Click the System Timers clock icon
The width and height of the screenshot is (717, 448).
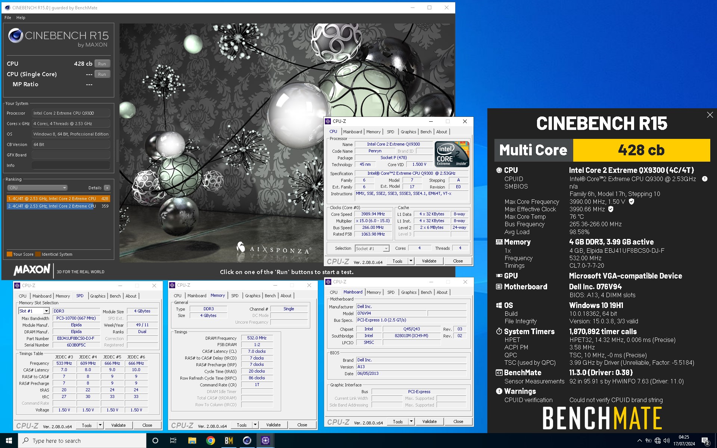click(499, 332)
